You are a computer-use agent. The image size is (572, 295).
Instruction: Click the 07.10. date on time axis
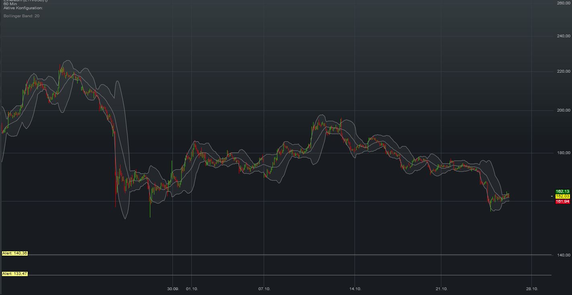pos(264,289)
